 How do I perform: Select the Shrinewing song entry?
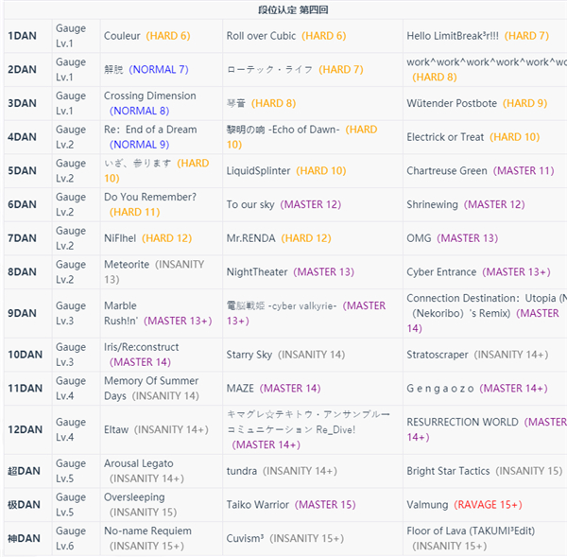(x=432, y=204)
